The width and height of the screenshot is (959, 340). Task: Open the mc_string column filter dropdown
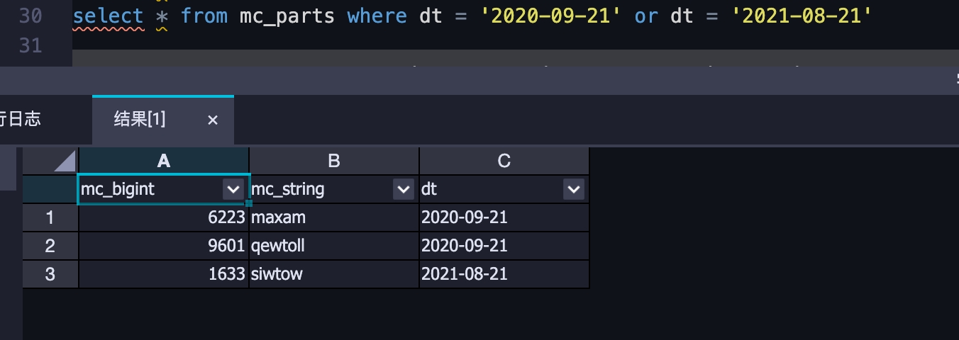point(404,189)
